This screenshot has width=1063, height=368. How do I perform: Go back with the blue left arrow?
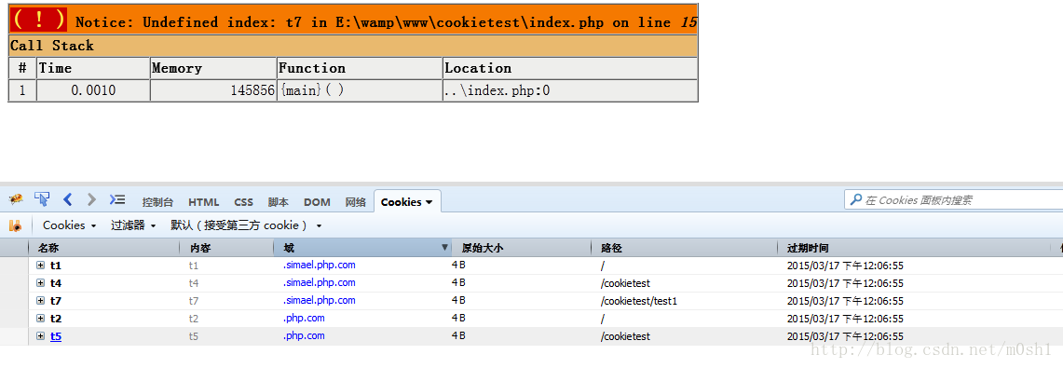[x=67, y=199]
